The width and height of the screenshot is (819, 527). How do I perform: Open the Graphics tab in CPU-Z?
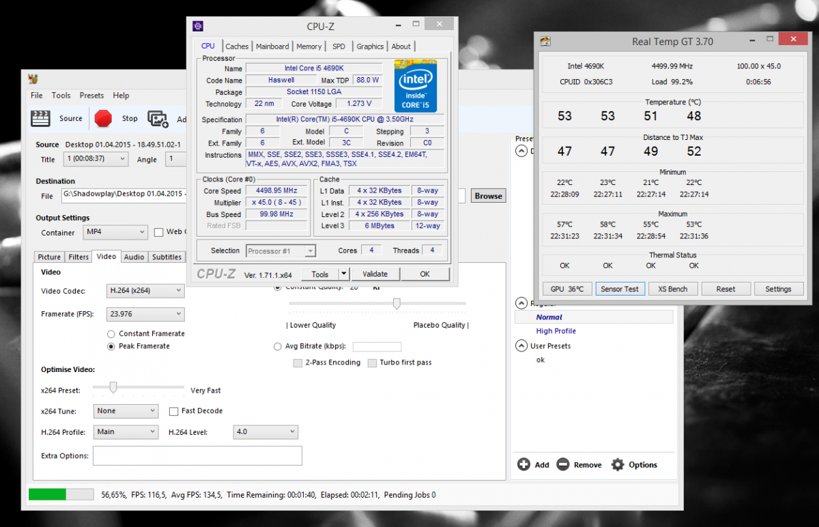tap(370, 46)
